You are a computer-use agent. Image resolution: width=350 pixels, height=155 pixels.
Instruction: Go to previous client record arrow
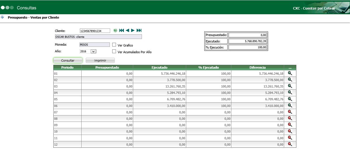tap(127, 31)
